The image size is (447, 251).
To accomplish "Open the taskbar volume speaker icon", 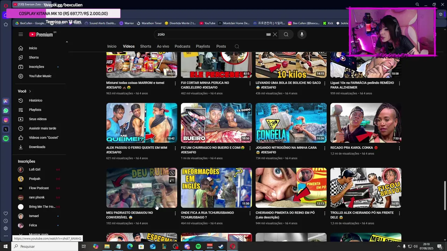I will [x=415, y=246].
